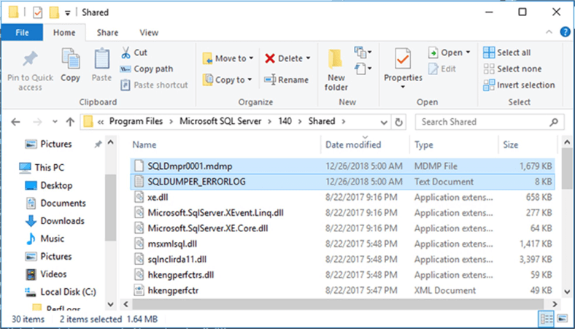Select SQLDmpr0001.mdmp file

pos(342,166)
